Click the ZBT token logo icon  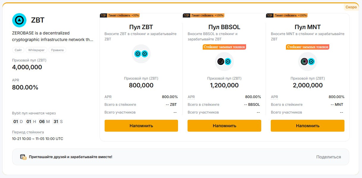click(x=19, y=20)
